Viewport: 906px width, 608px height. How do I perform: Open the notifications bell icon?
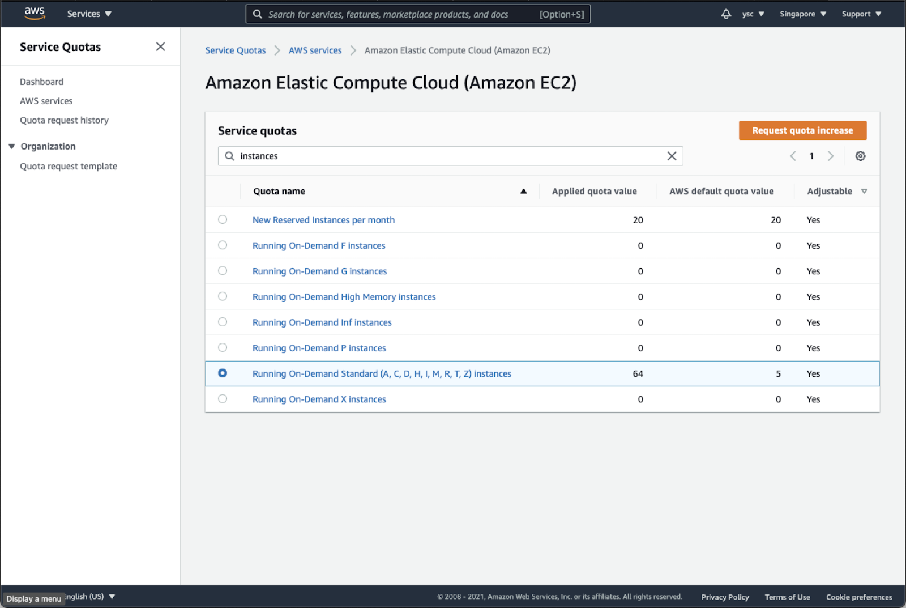tap(726, 14)
